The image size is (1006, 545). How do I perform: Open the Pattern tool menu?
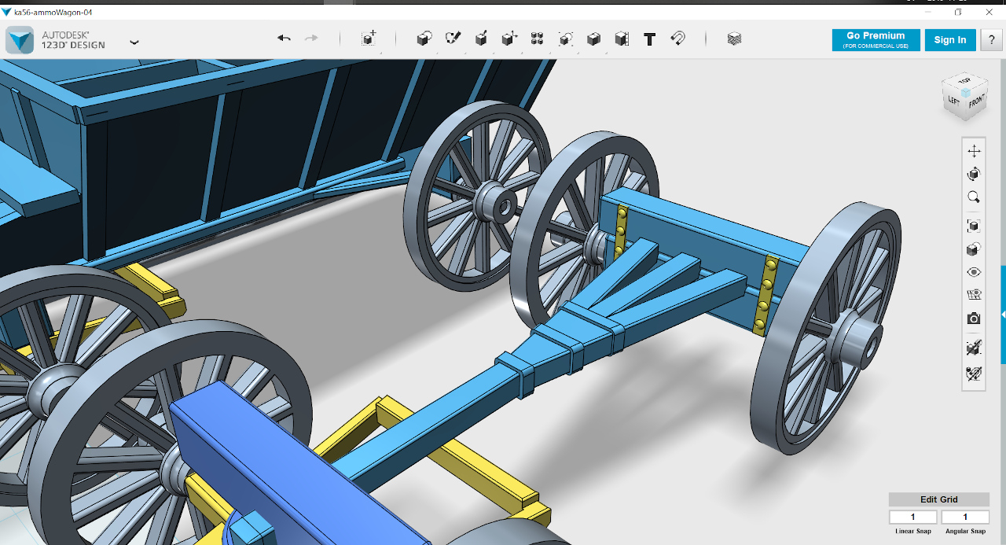tap(538, 39)
